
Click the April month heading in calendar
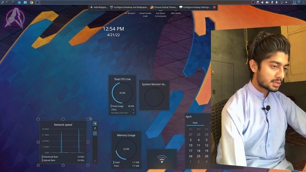188,117
